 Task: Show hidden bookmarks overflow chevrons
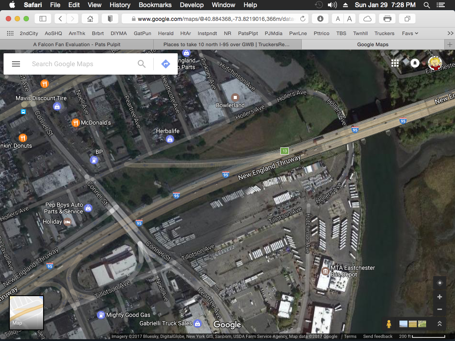pyautogui.click(x=450, y=33)
